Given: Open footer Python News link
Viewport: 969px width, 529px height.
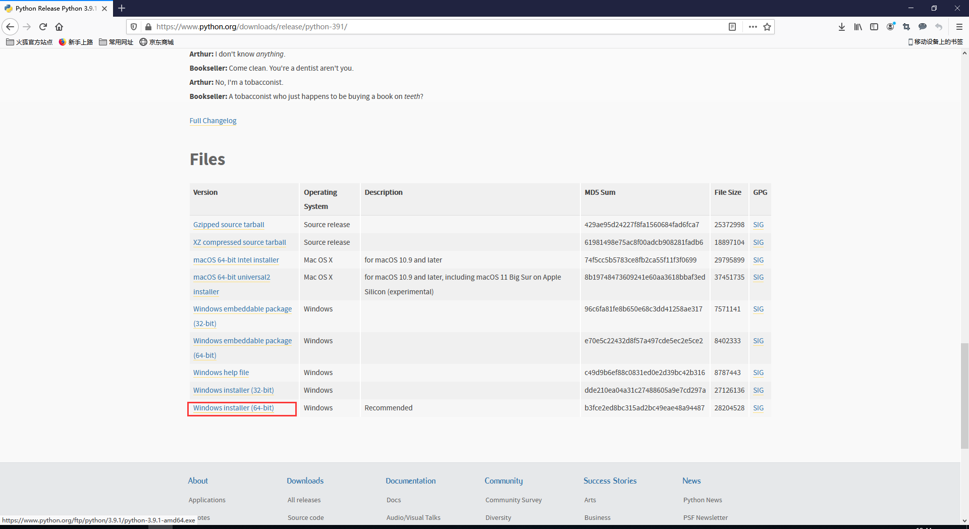Looking at the screenshot, I should coord(703,500).
